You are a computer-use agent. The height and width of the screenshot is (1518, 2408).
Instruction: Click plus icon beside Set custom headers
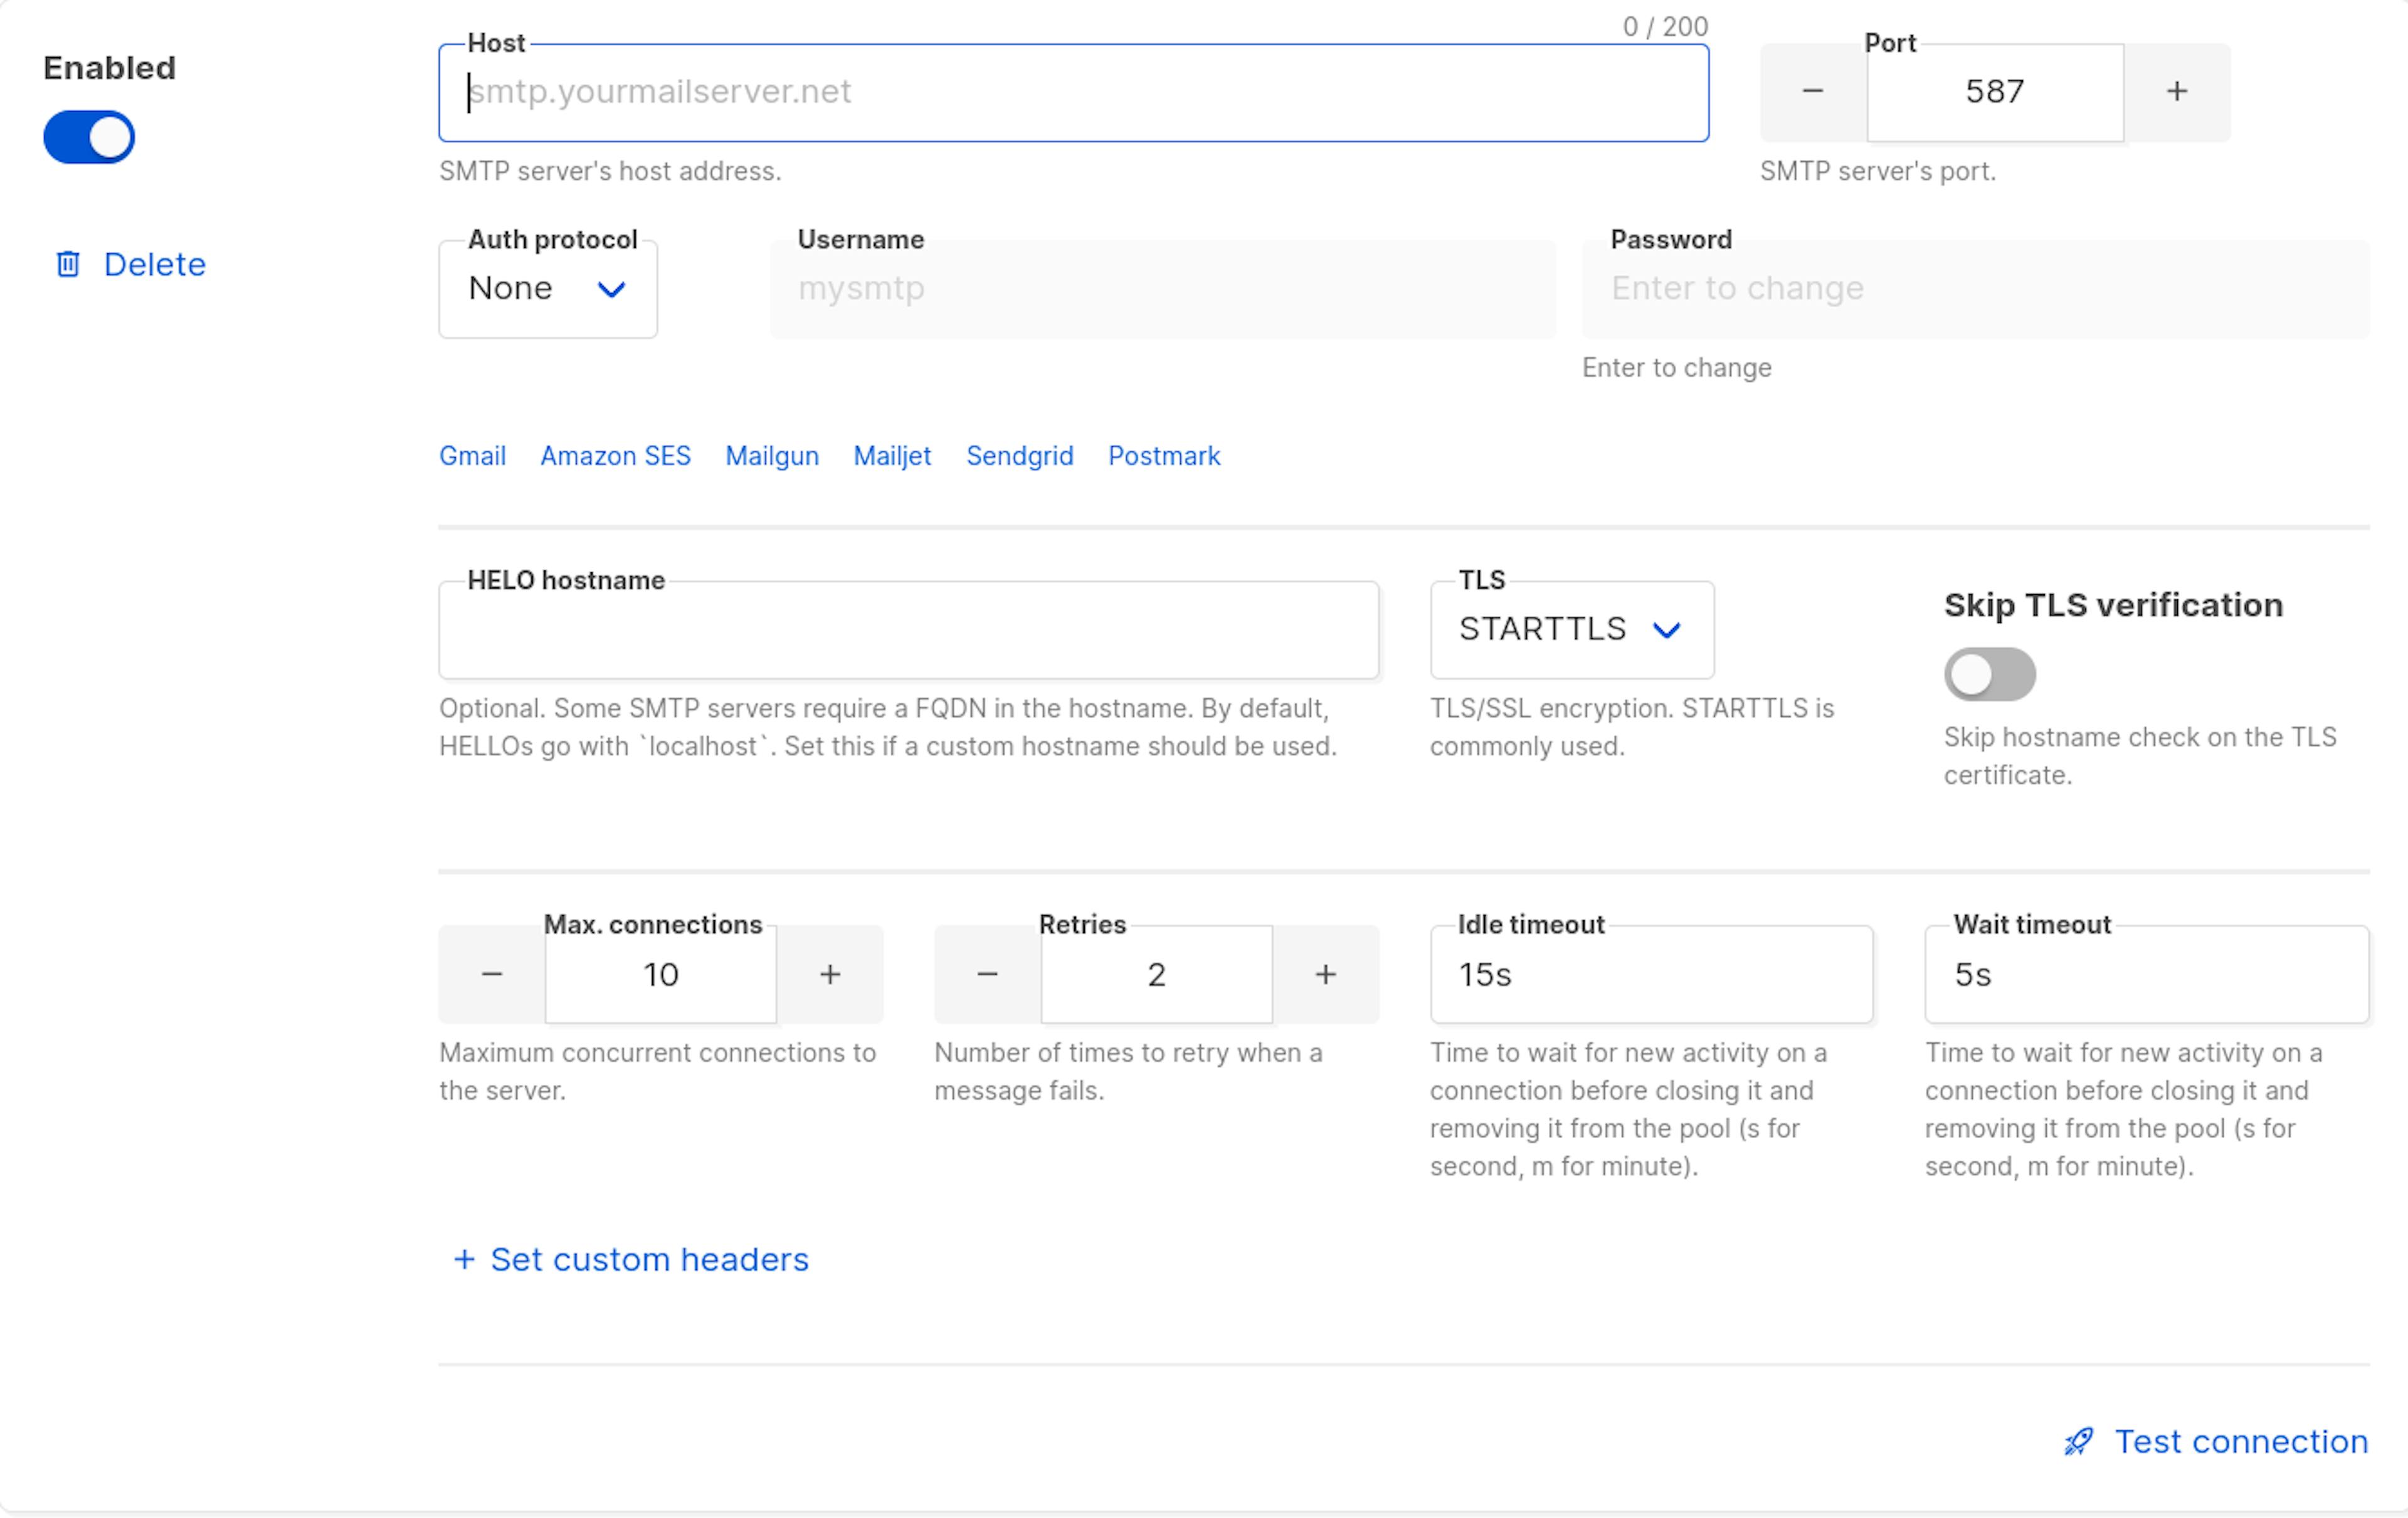[x=464, y=1259]
